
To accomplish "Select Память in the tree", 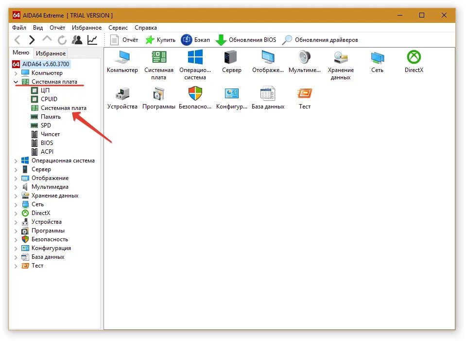I will (46, 117).
